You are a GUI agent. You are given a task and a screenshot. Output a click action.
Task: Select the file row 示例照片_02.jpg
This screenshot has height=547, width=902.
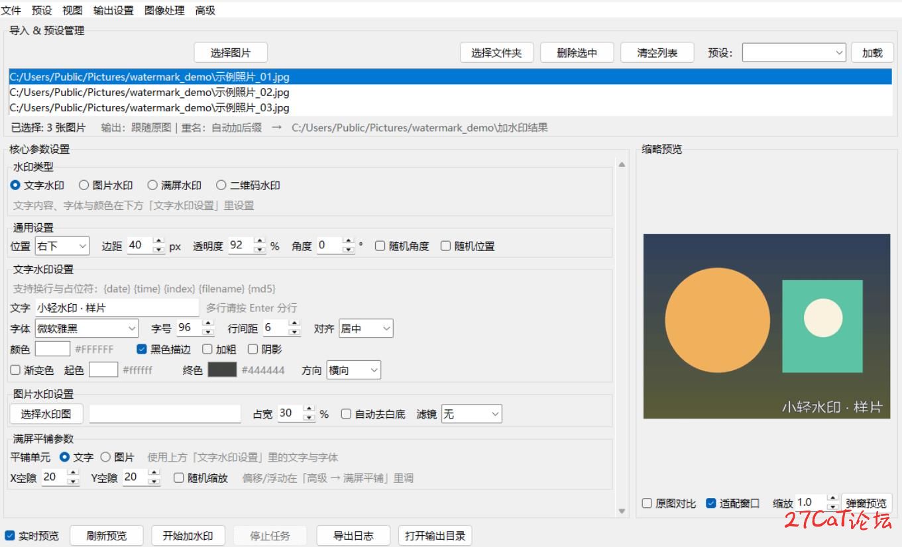(450, 92)
